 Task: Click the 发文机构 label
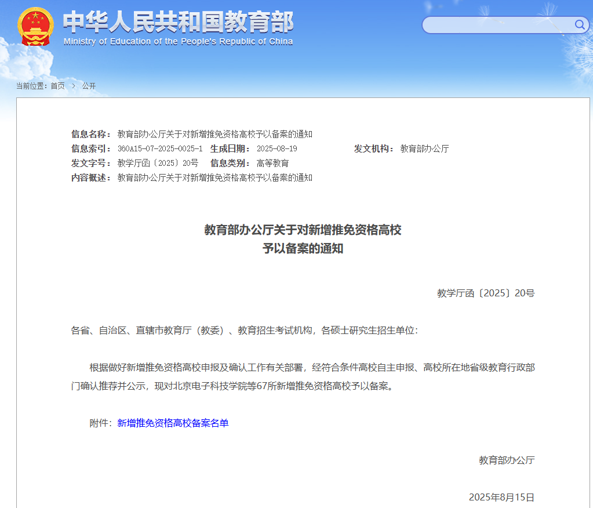(374, 149)
